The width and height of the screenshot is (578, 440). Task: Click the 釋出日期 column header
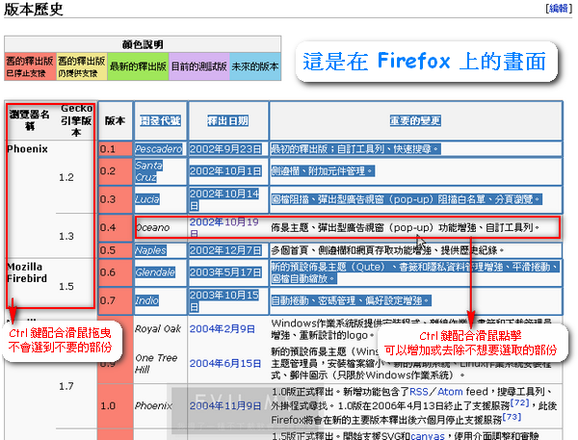pos(227,120)
